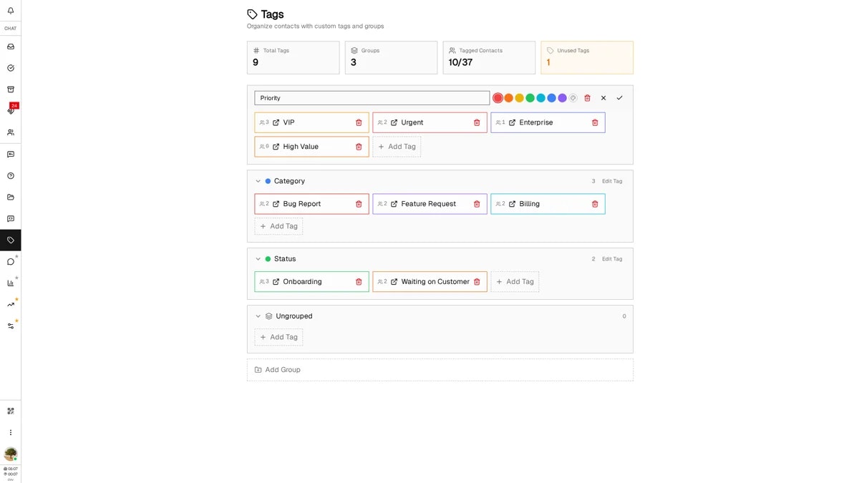The image size is (859, 483).
Task: Confirm Priority group edit with the check icon
Action: pyautogui.click(x=620, y=97)
